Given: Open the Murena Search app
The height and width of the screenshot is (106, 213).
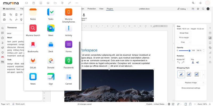Looking at the screenshot, I should click(33, 28).
